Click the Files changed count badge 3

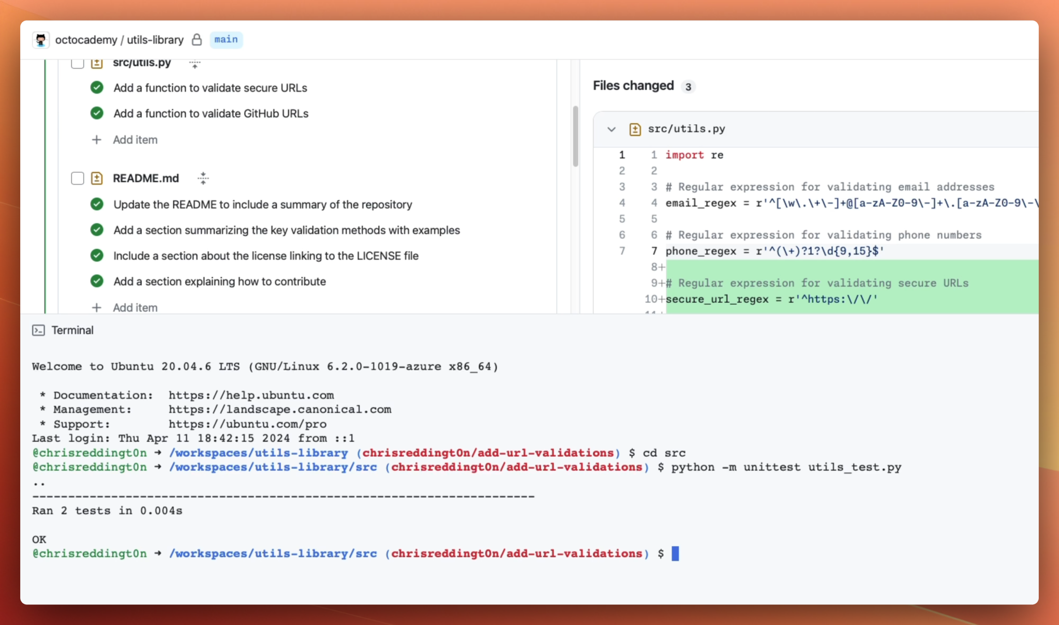(688, 87)
